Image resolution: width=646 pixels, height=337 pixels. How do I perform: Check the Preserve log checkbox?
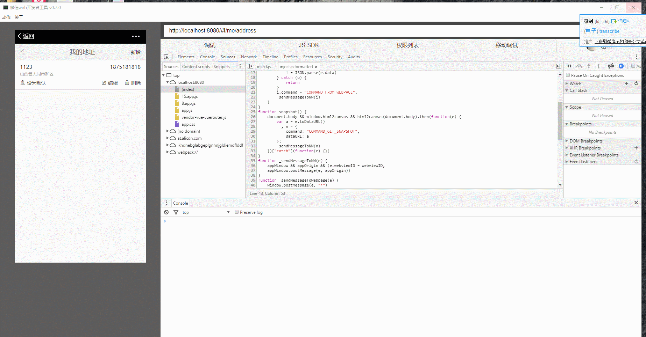tap(237, 212)
